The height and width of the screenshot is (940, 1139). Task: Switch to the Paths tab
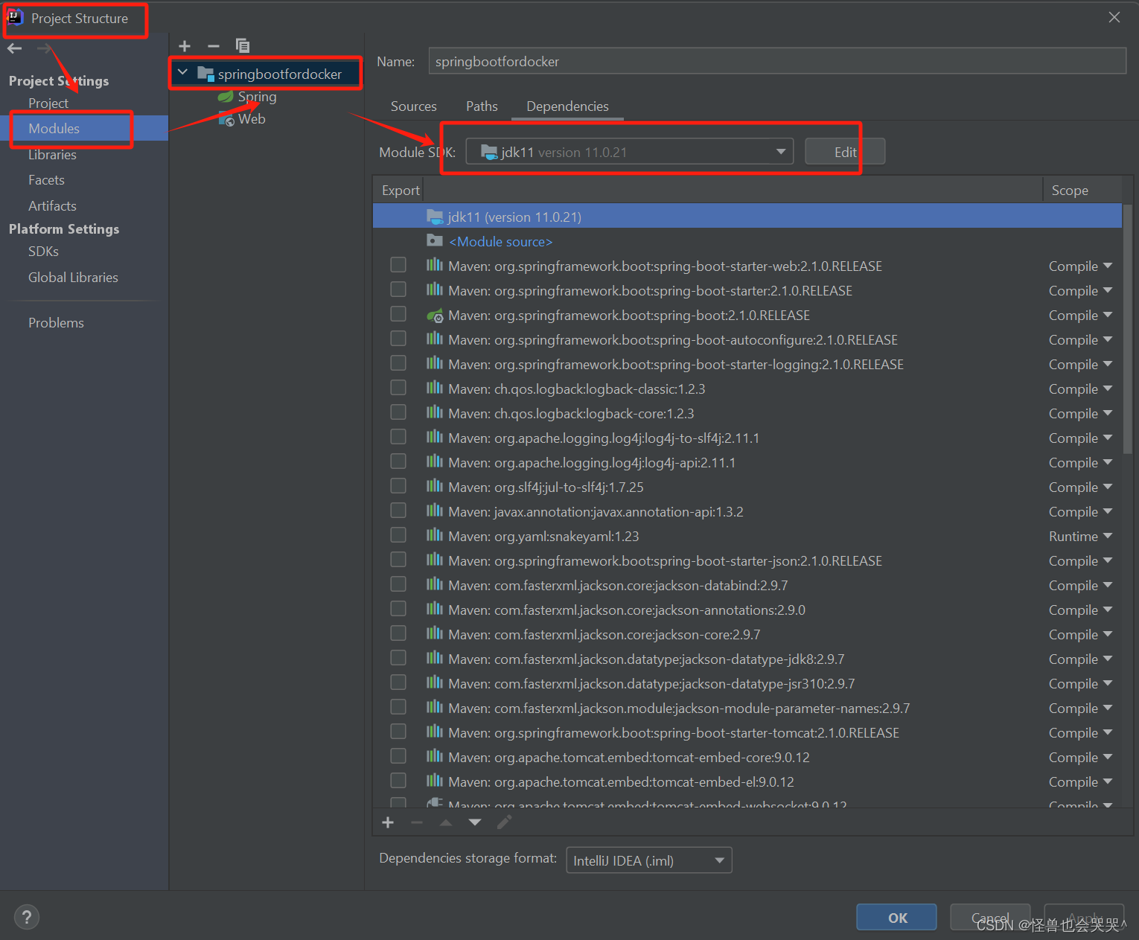tap(481, 106)
